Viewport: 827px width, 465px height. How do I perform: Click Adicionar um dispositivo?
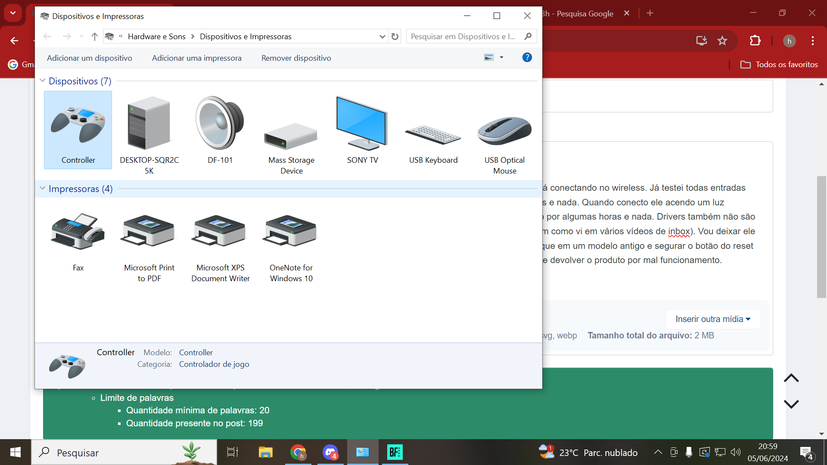pyautogui.click(x=90, y=58)
